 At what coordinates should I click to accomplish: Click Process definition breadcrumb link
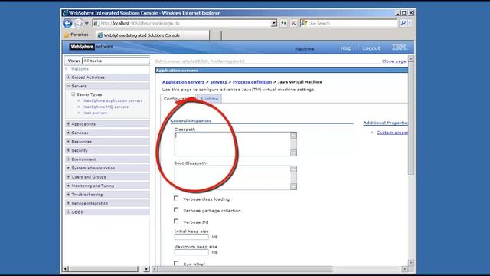(x=252, y=82)
